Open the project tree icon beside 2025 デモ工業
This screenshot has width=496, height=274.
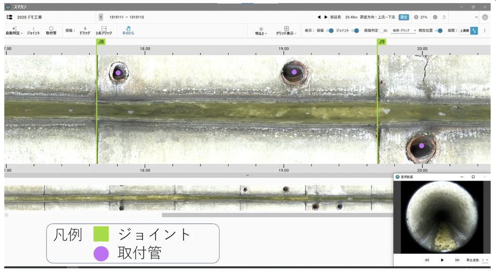[9, 17]
